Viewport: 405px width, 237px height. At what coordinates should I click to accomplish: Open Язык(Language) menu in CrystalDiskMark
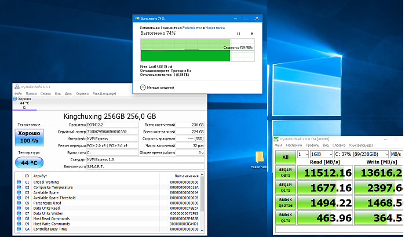point(361,145)
